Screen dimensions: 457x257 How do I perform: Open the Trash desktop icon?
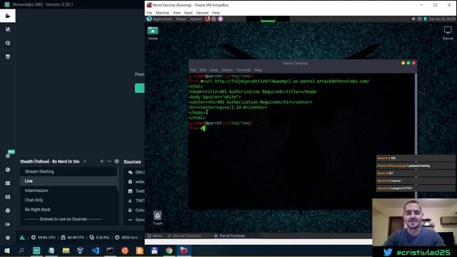(x=157, y=218)
